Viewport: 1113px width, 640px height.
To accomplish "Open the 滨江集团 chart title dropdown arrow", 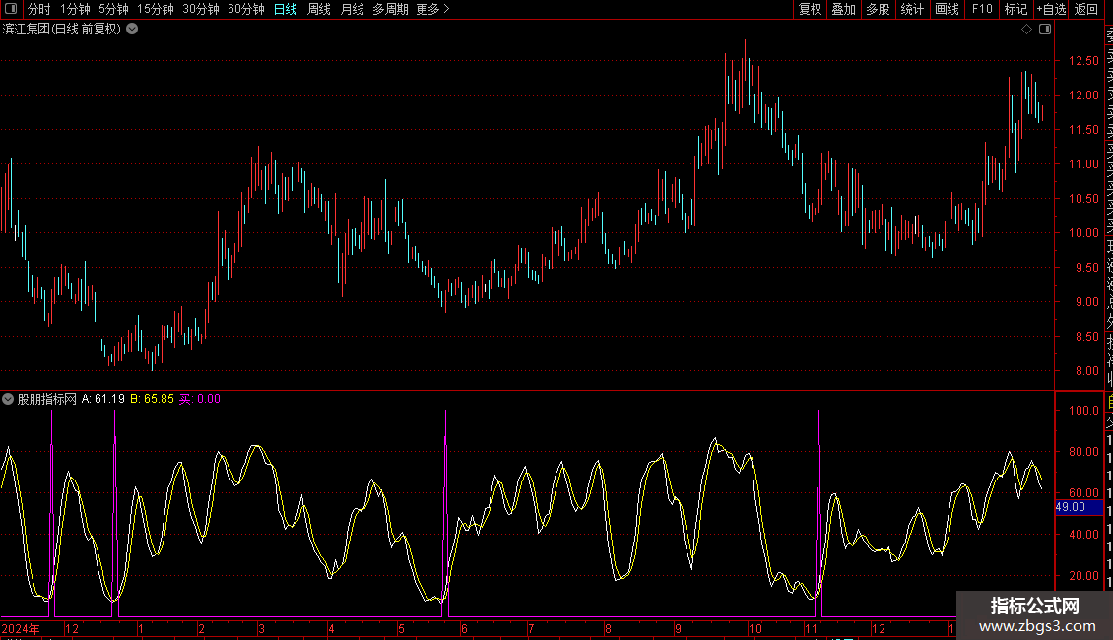I will pyautogui.click(x=132, y=30).
